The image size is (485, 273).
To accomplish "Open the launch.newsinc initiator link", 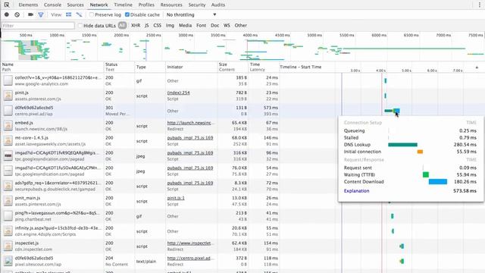I will coord(190,123).
